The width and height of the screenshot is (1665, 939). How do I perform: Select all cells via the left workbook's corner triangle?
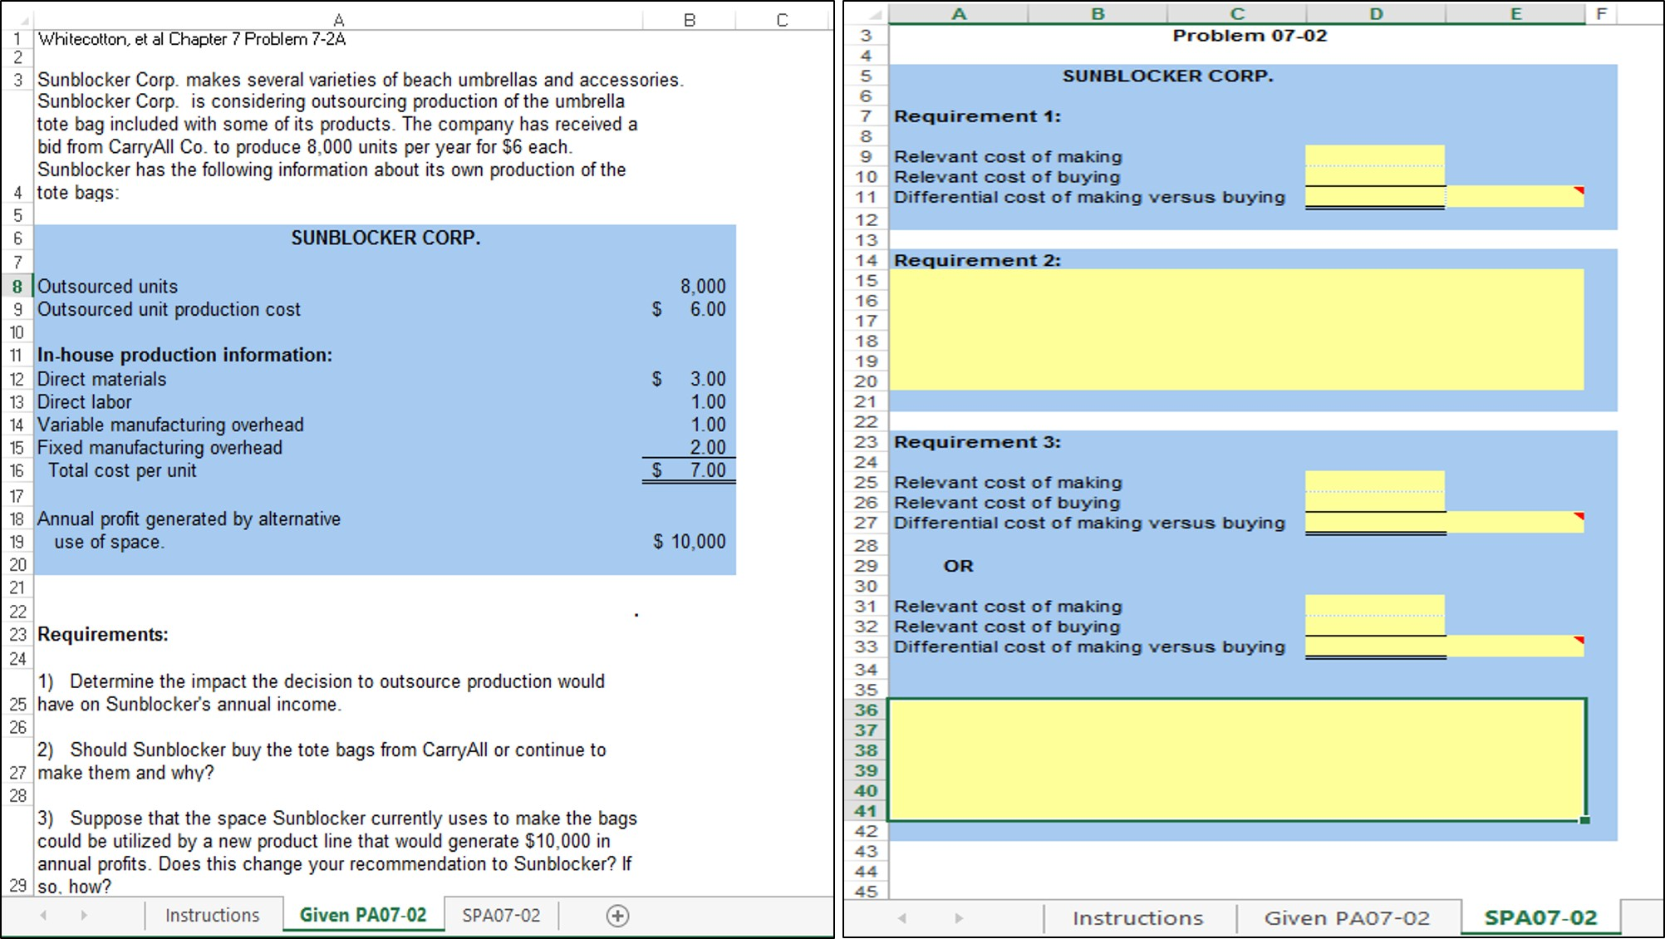pyautogui.click(x=22, y=21)
